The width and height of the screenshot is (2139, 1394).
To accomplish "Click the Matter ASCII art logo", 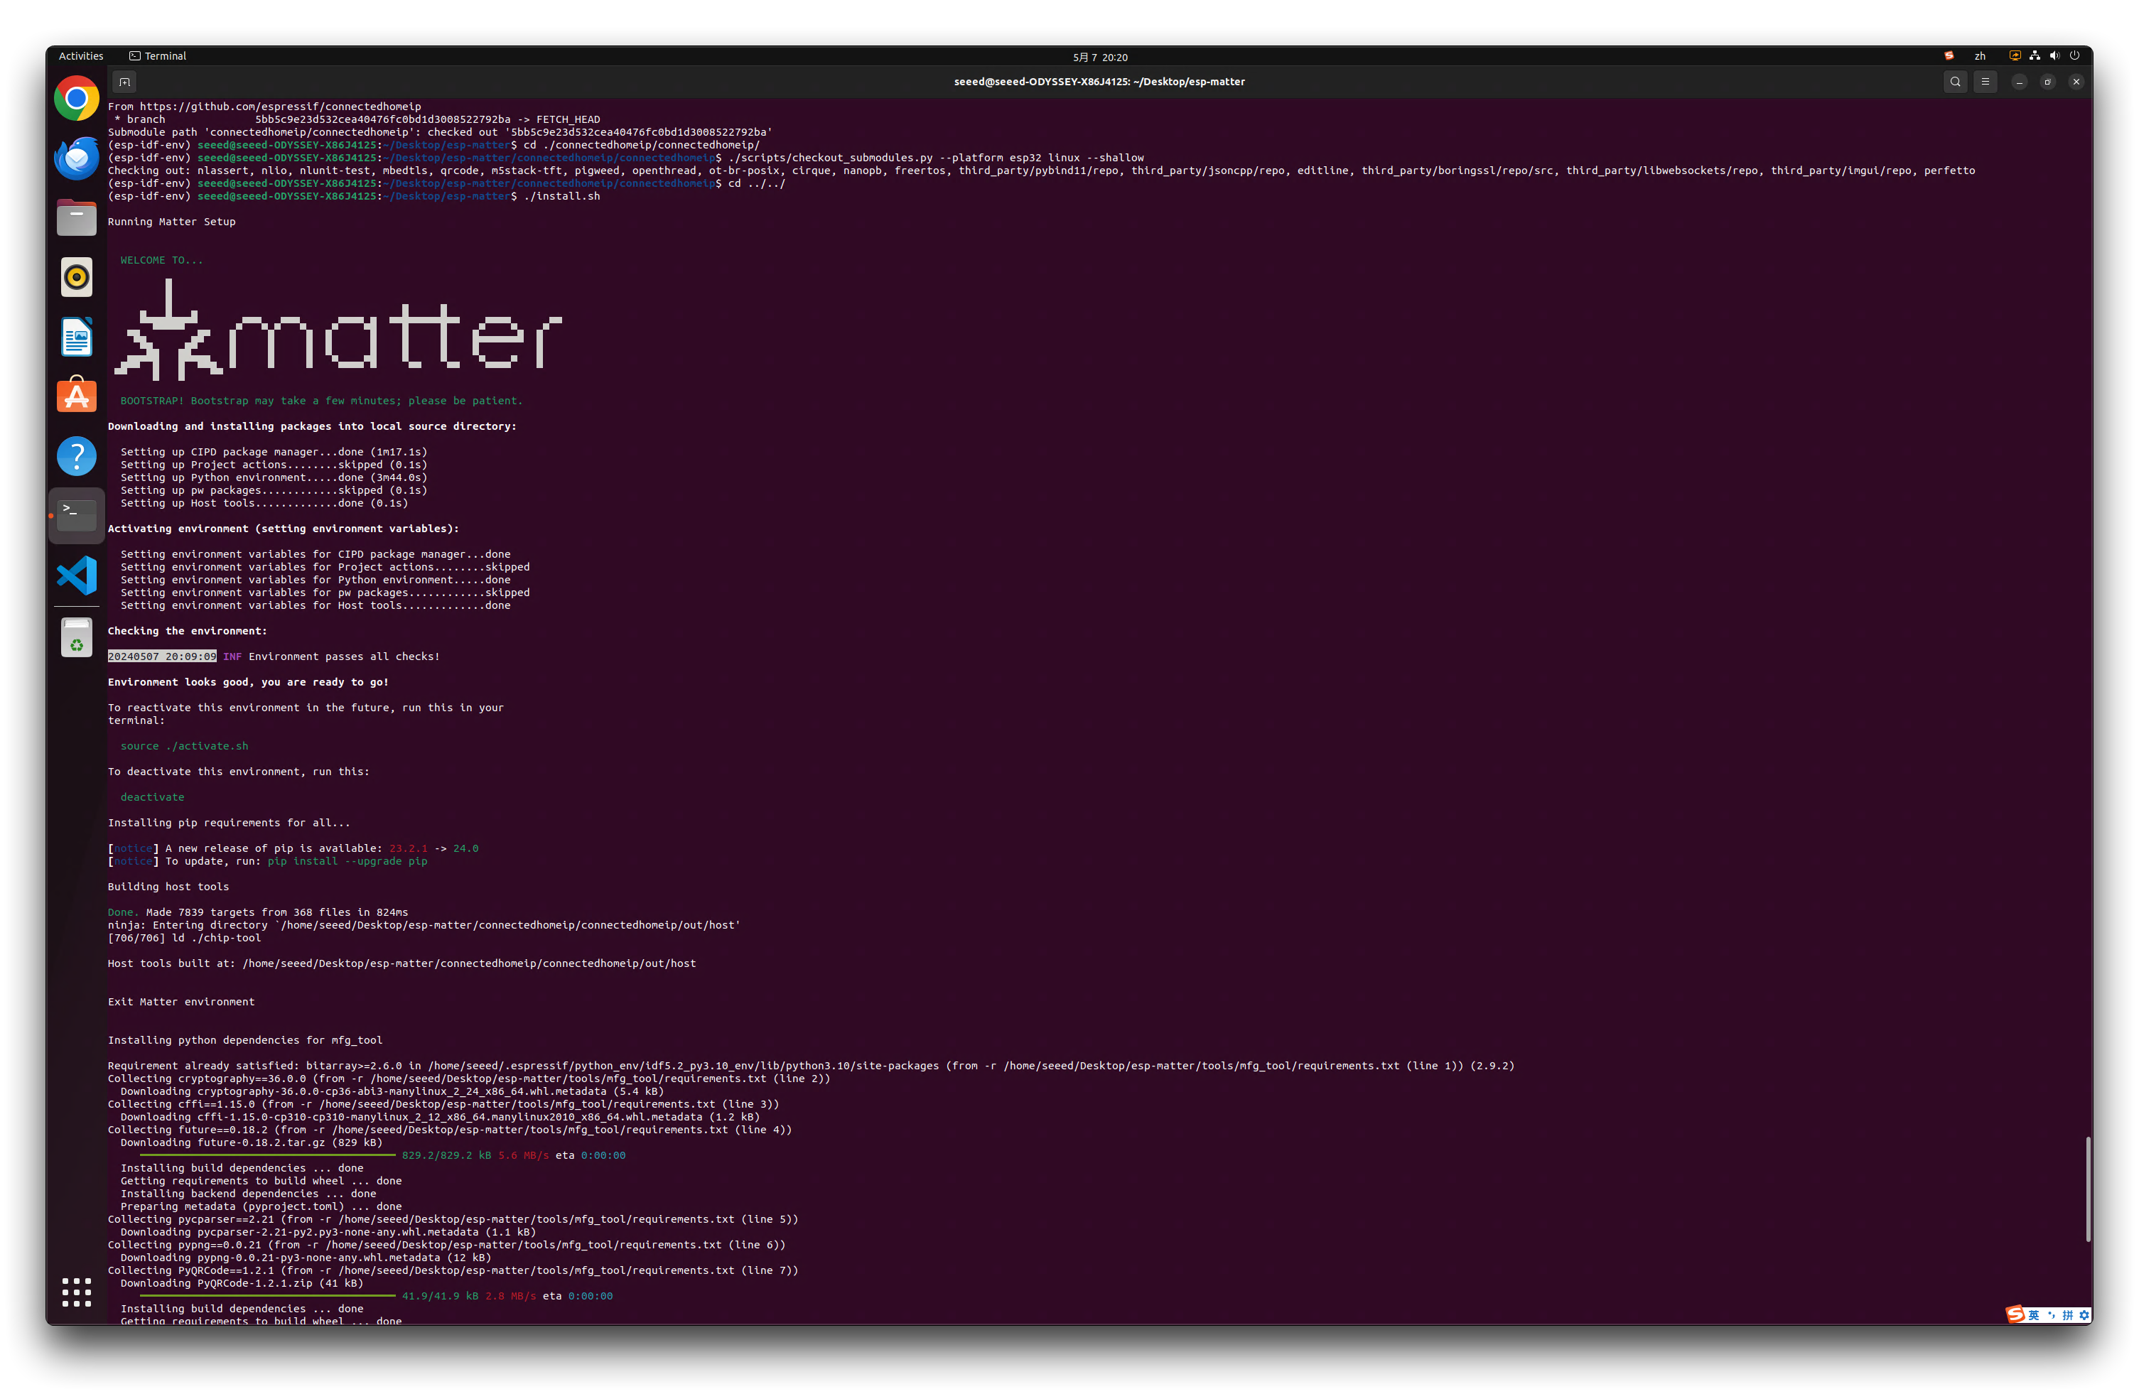I will 338,330.
